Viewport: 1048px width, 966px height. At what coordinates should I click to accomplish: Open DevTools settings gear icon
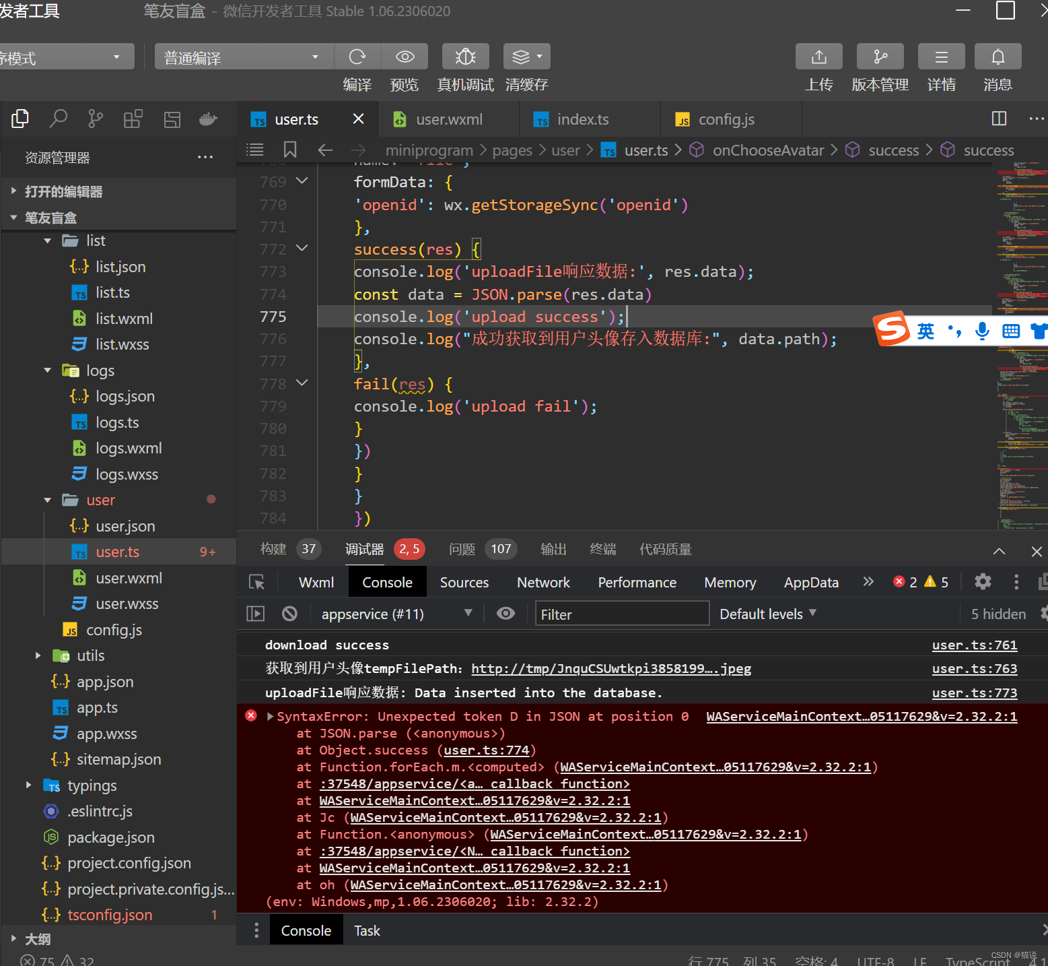pyautogui.click(x=983, y=582)
